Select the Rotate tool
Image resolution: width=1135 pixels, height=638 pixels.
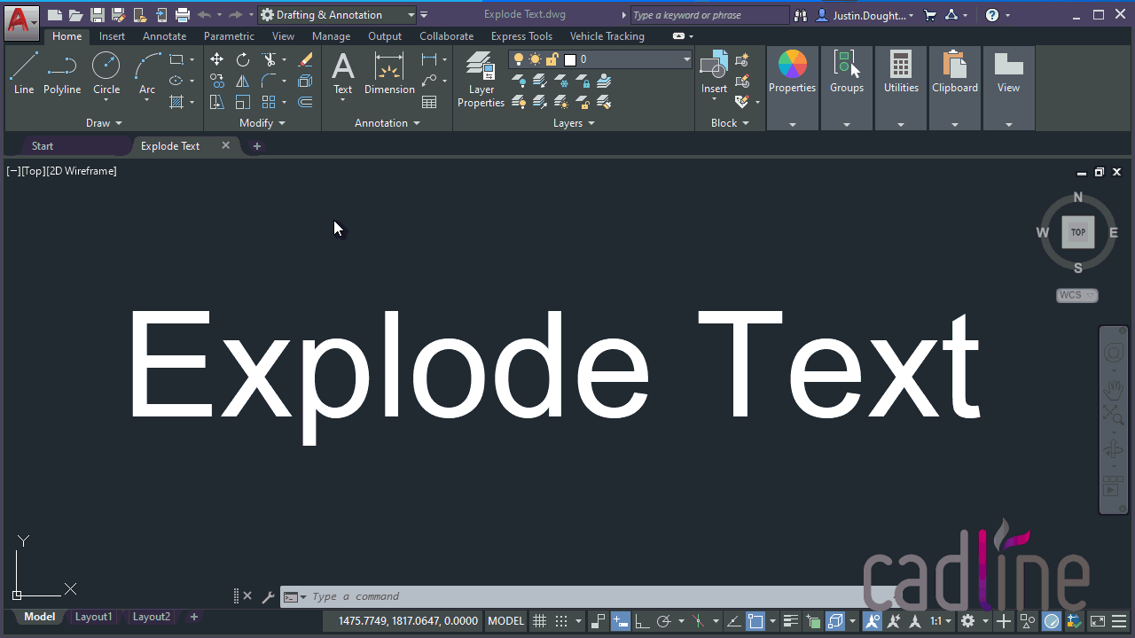tap(242, 58)
